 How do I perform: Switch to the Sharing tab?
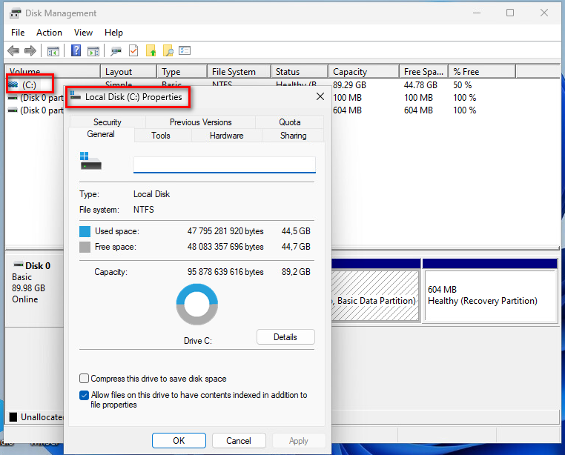pos(294,136)
